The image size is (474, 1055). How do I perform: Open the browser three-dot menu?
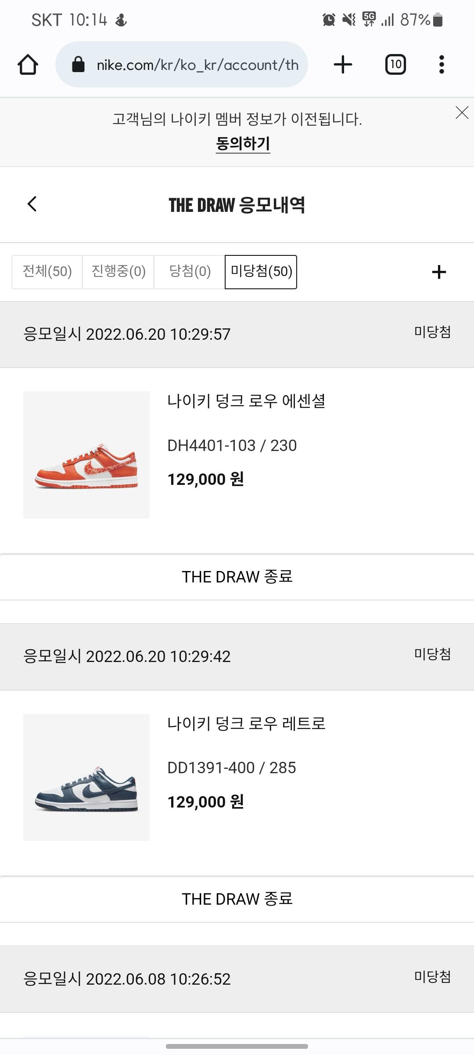tap(442, 65)
